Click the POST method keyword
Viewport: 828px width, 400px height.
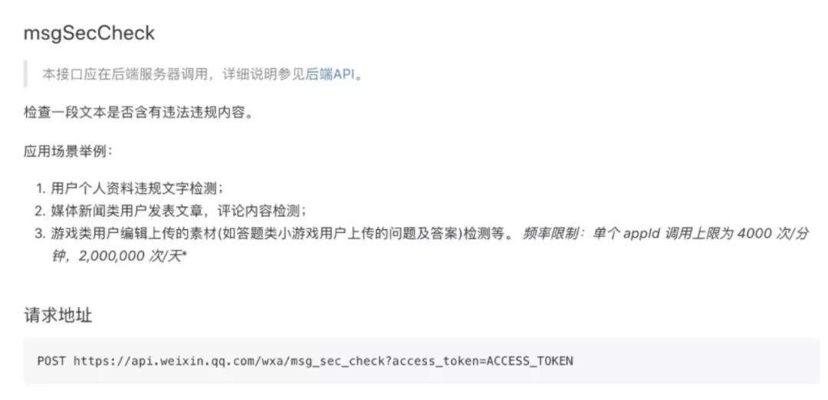(51, 361)
